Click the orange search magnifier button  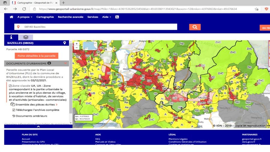point(195,27)
